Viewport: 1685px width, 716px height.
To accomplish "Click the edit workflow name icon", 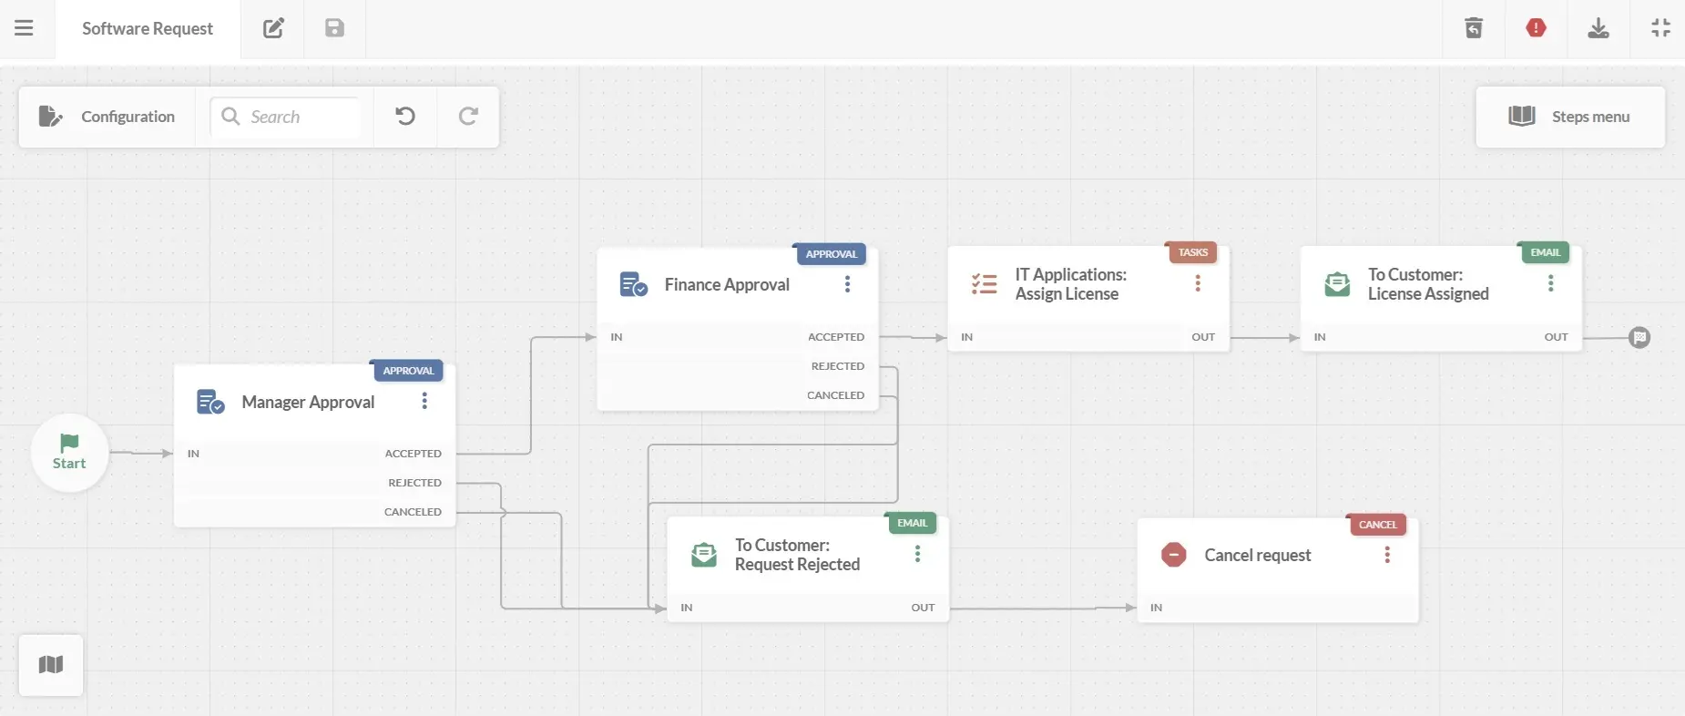I will coord(273,28).
